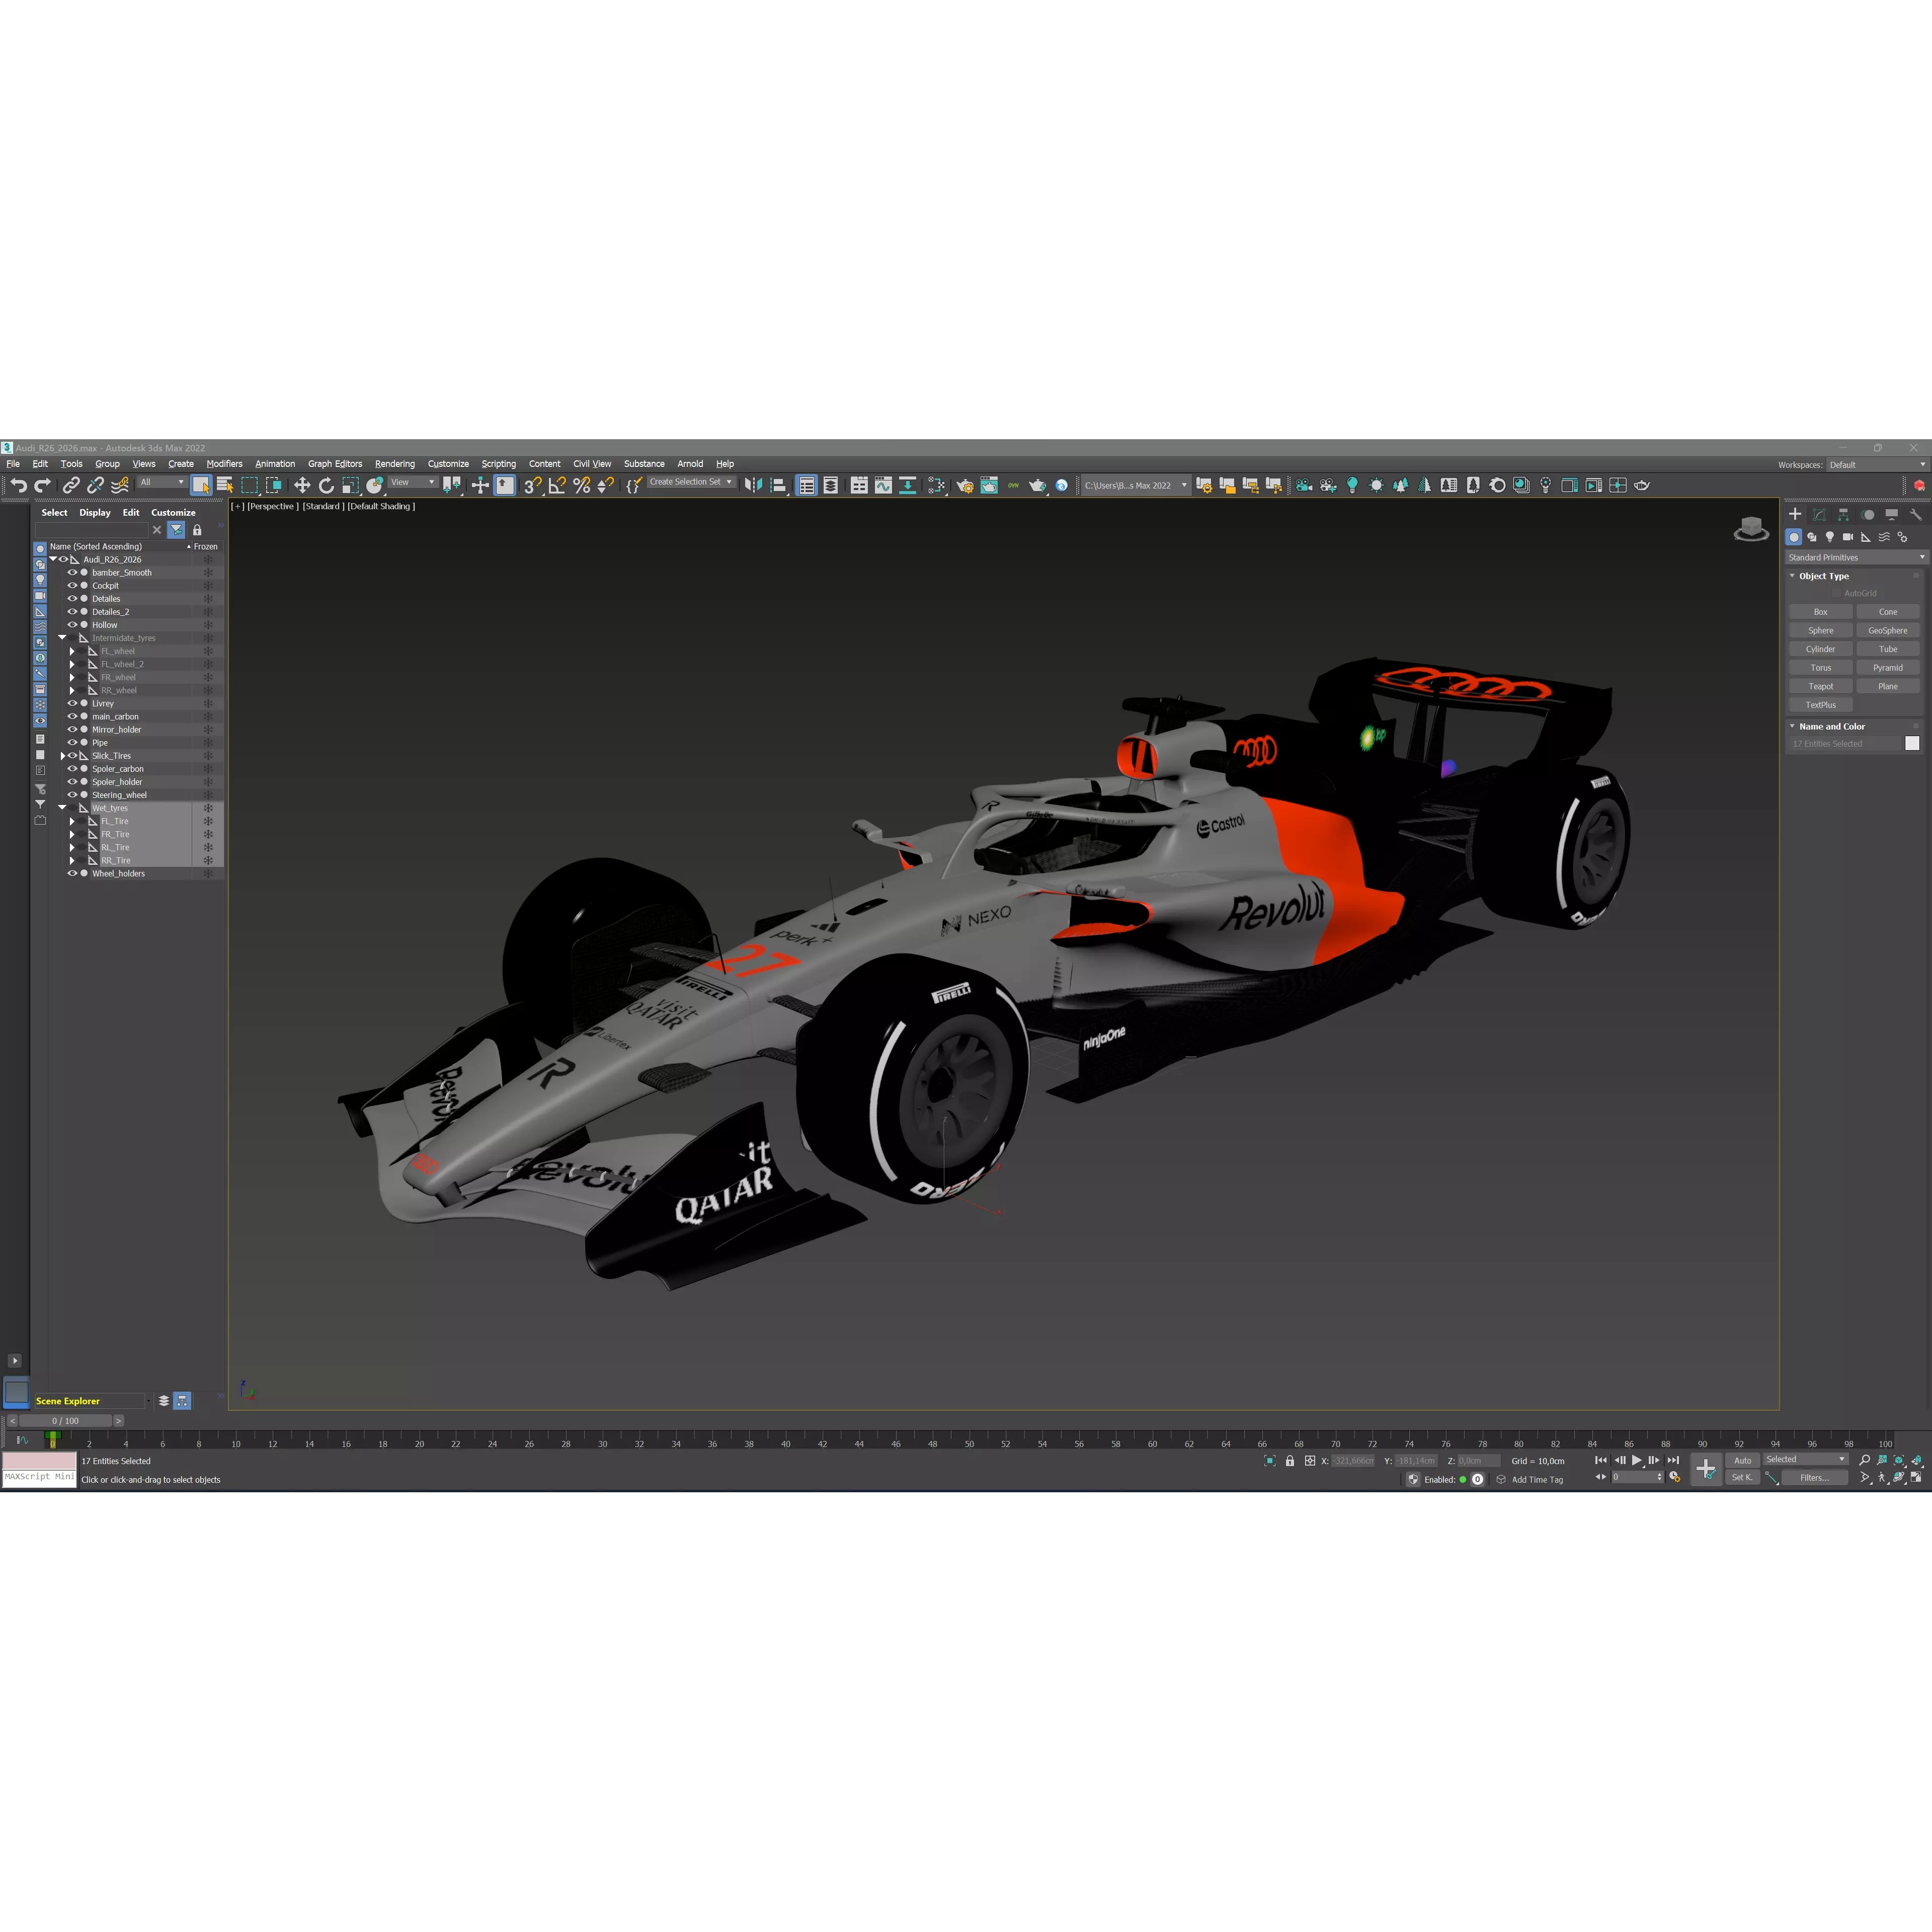Select the Select and Scale tool

coord(350,485)
